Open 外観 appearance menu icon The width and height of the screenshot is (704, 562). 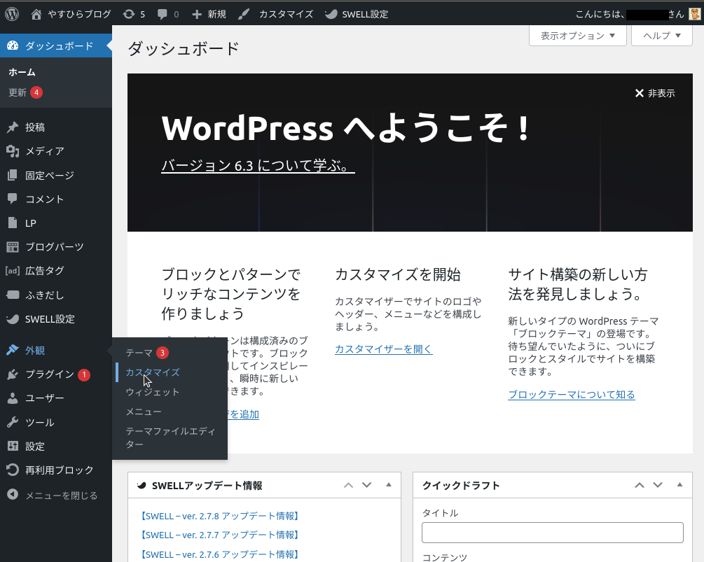(x=13, y=350)
